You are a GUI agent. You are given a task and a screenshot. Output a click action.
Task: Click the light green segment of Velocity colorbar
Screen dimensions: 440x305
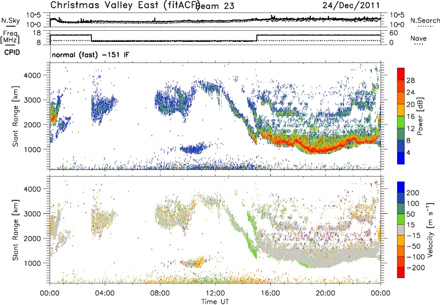point(401,219)
